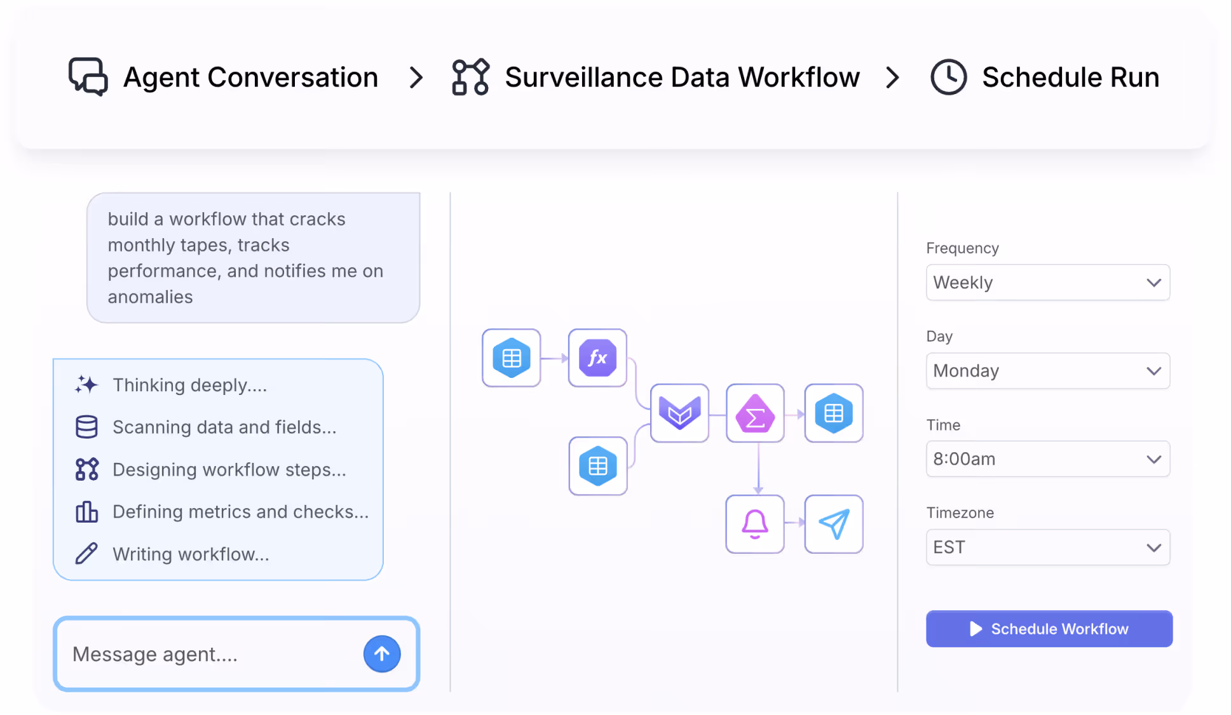Select the top-left blue table node
The width and height of the screenshot is (1231, 715).
click(511, 358)
